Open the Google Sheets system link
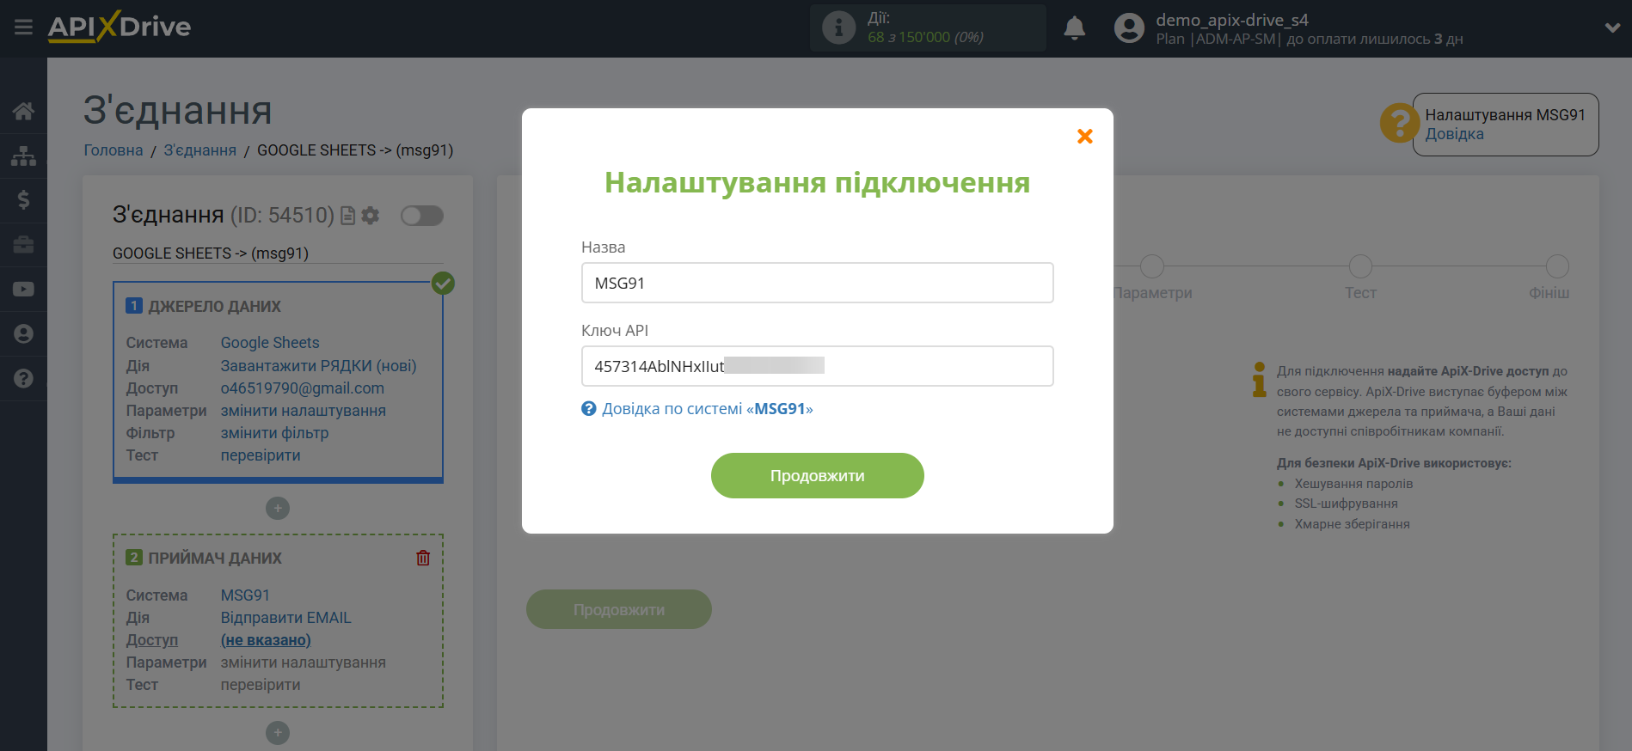Screen dimensions: 1632x751 (270, 343)
